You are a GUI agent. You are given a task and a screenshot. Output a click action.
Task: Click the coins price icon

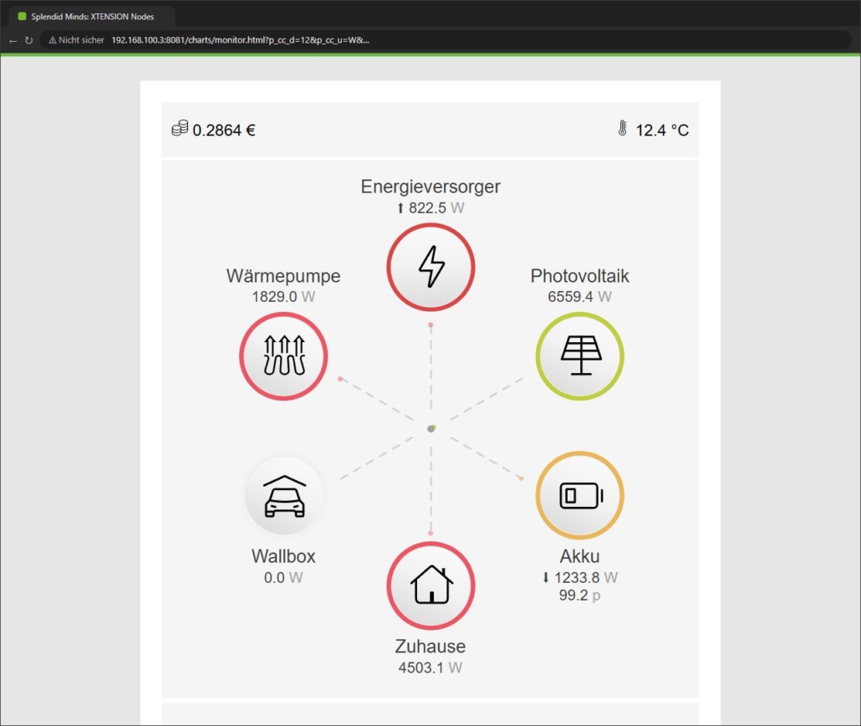tap(180, 128)
